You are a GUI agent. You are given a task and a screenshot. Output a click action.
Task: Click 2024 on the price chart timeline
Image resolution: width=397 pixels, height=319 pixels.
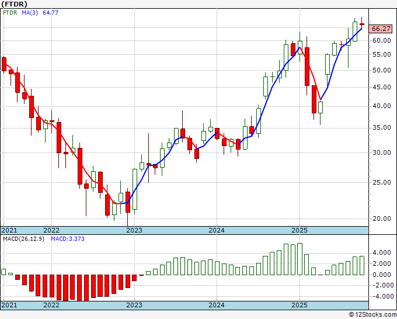(x=217, y=230)
